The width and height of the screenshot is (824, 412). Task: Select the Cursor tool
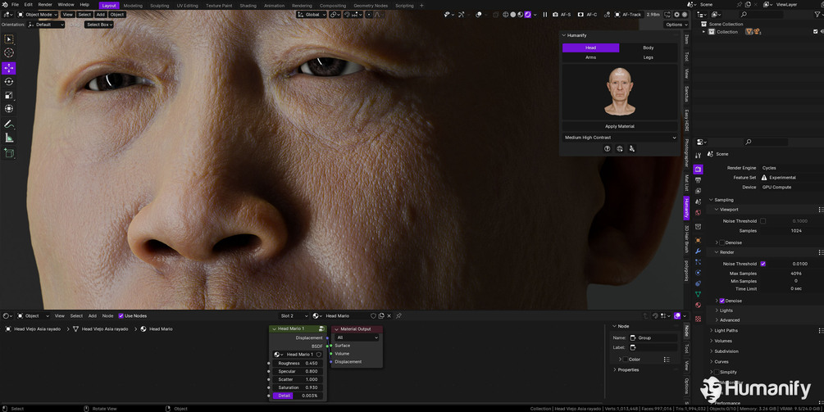[9, 52]
